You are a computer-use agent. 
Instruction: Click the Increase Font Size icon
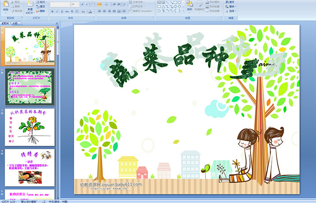click(83, 4)
